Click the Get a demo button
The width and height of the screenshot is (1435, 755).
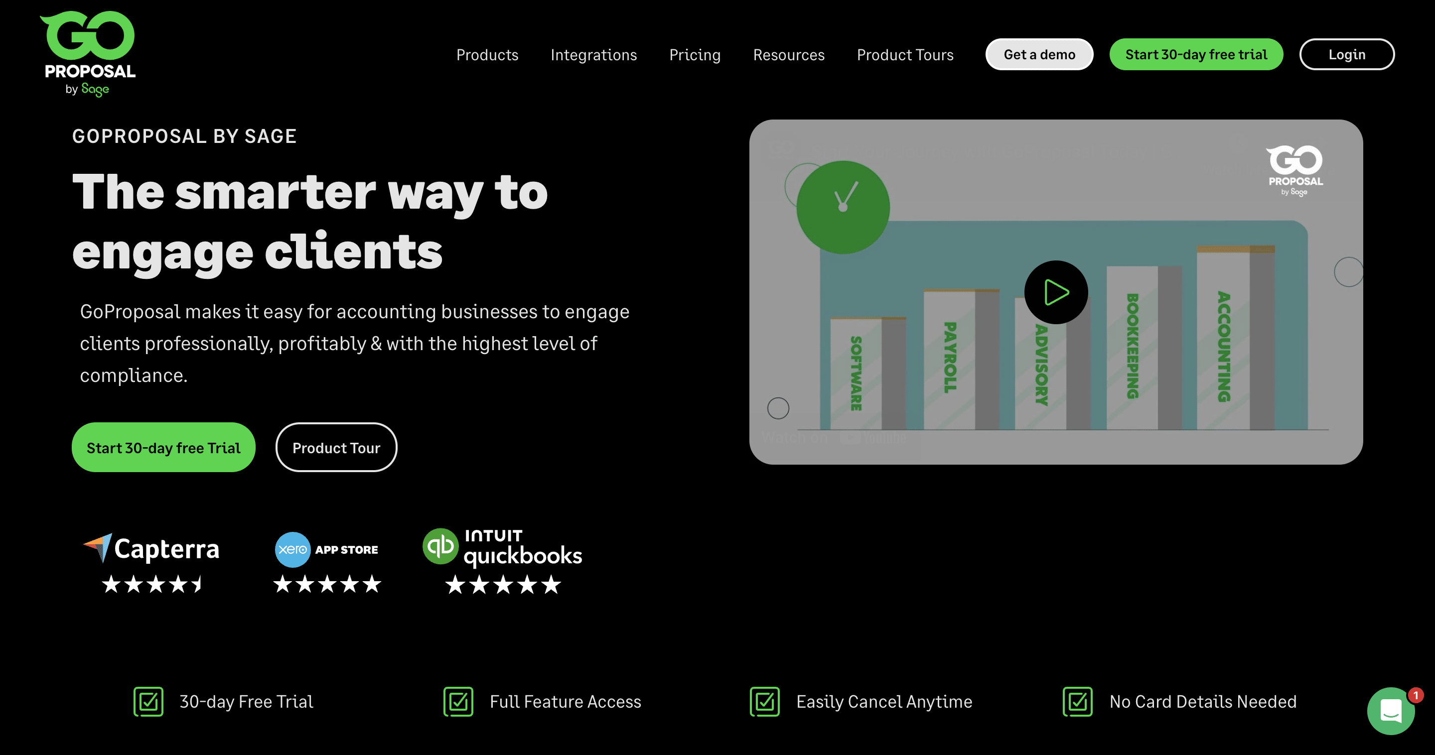click(1039, 54)
